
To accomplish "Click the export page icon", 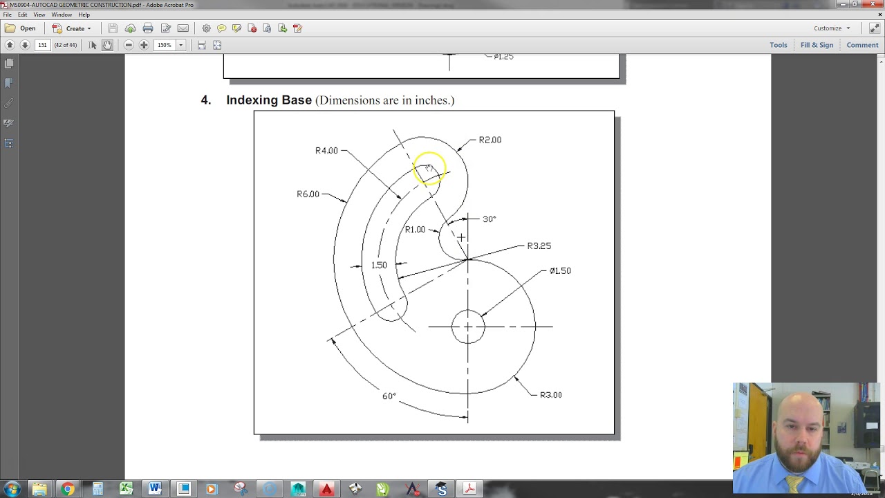I will (x=282, y=28).
